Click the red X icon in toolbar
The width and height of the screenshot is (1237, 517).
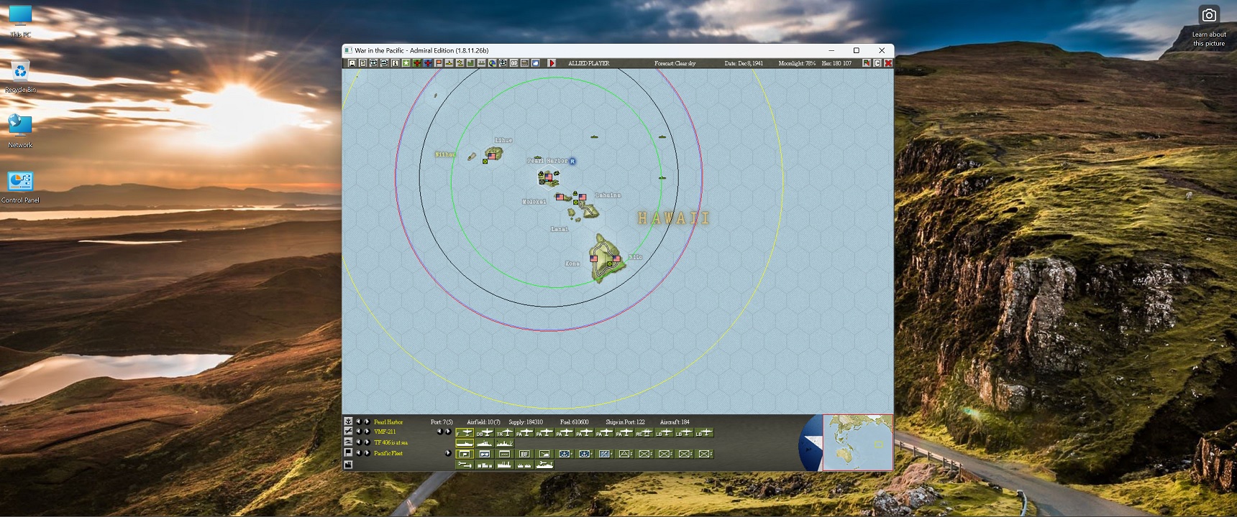click(888, 63)
